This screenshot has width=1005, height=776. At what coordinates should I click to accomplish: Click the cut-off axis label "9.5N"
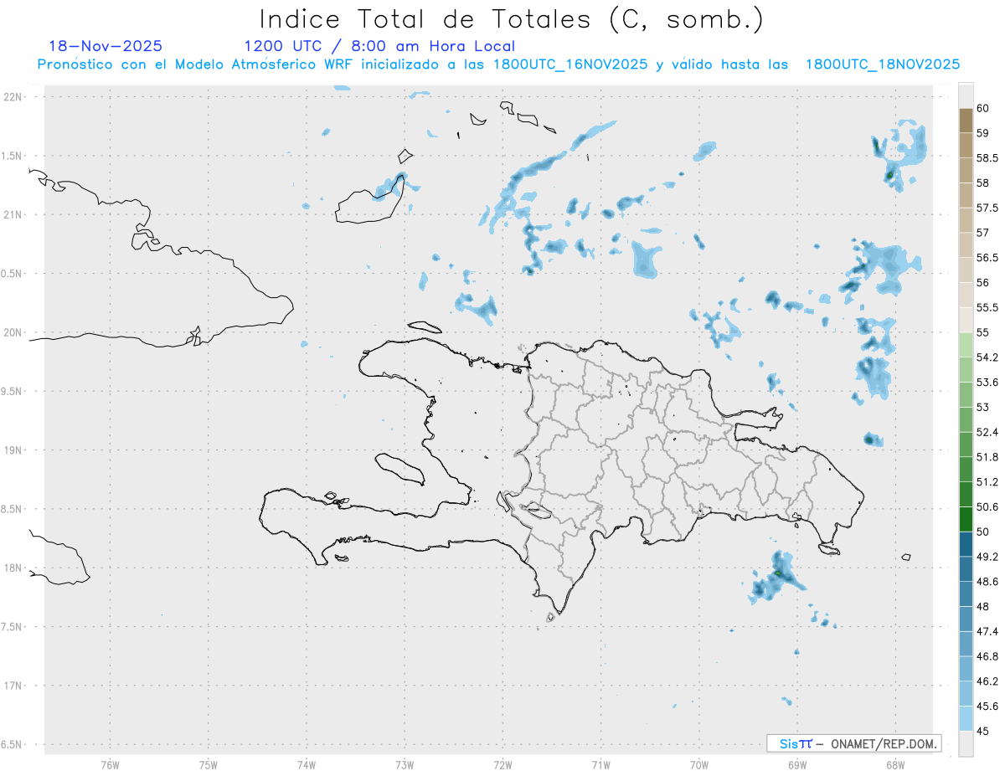13,391
